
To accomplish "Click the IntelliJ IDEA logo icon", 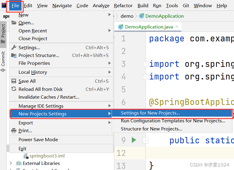I will pos(4,5).
